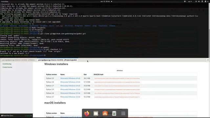This screenshot has width=210, height=118.
Task: Open the Conda license sidebar link
Action: coord(7,67)
